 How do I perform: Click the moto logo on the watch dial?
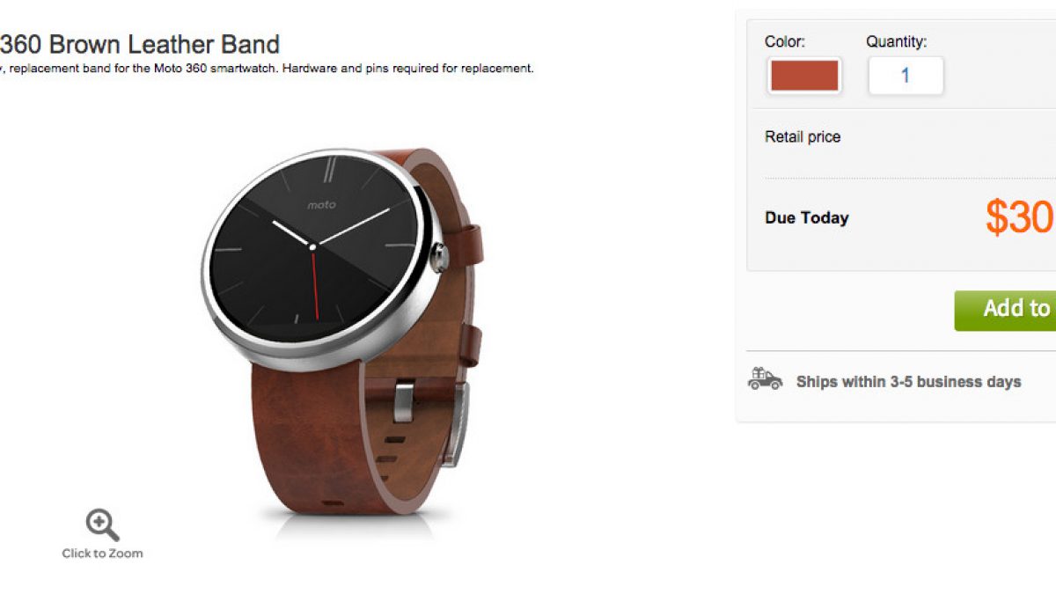click(x=321, y=205)
